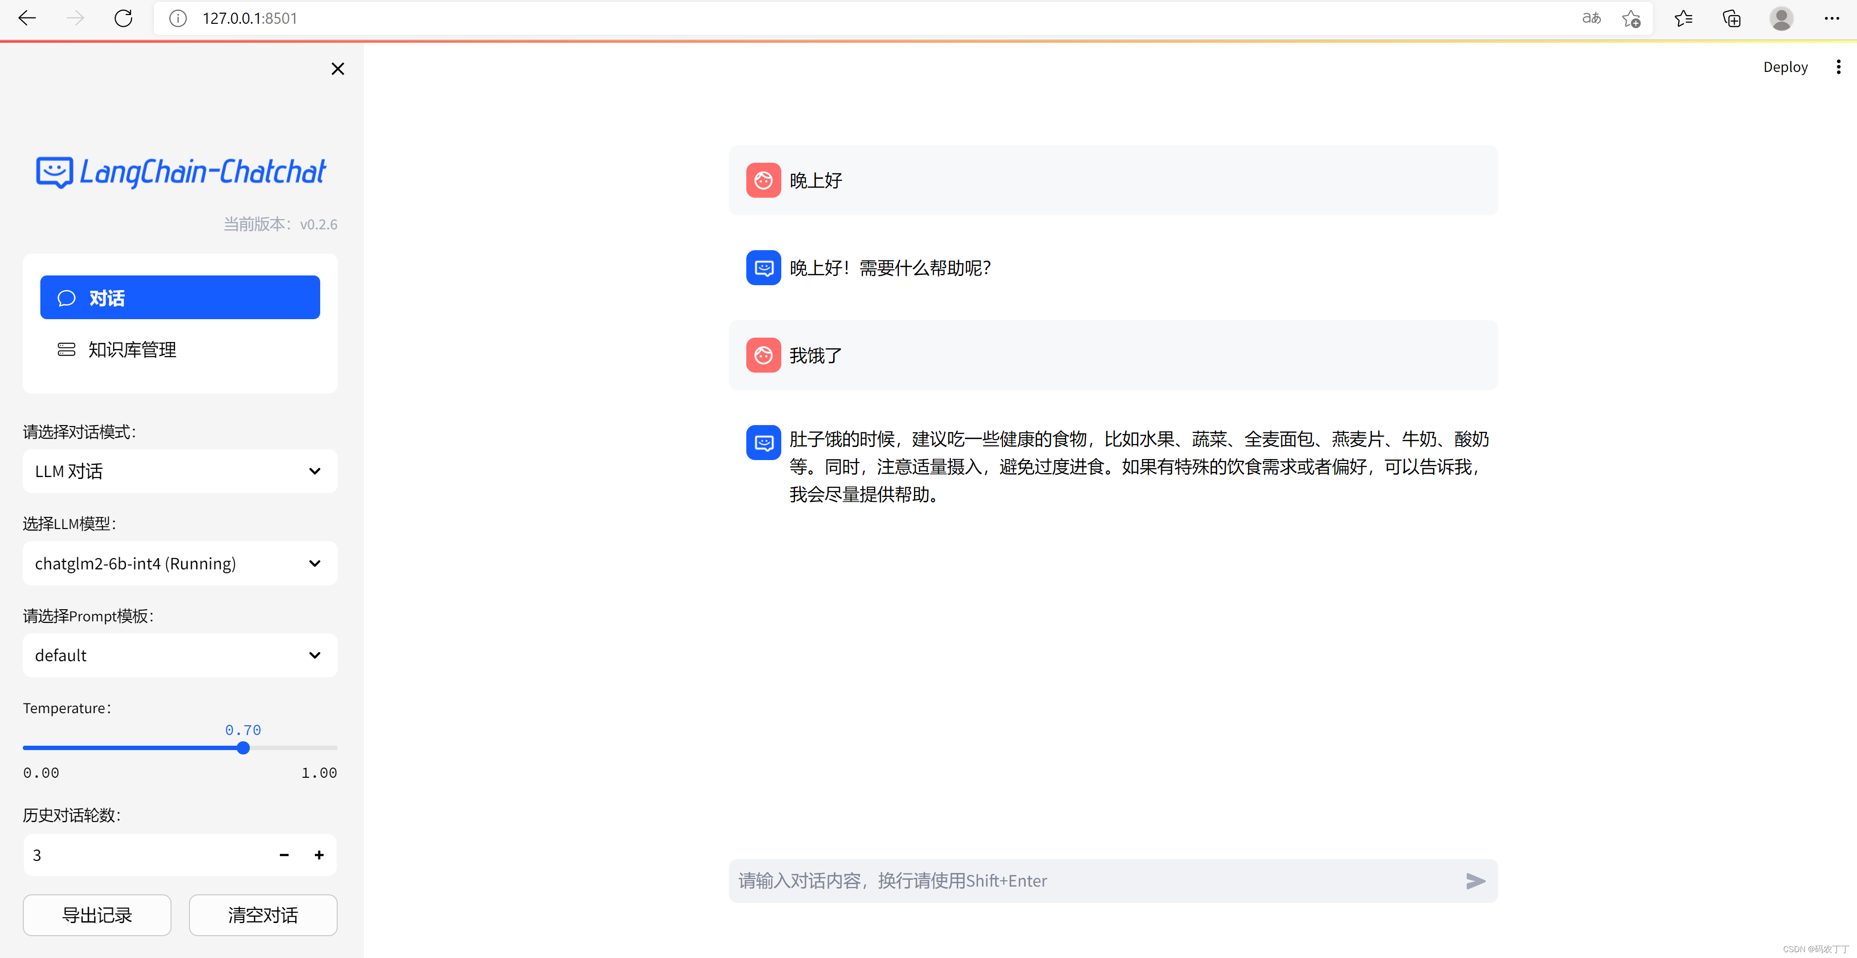The height and width of the screenshot is (958, 1857).
Task: Increase history rounds with plus button
Action: pos(319,855)
